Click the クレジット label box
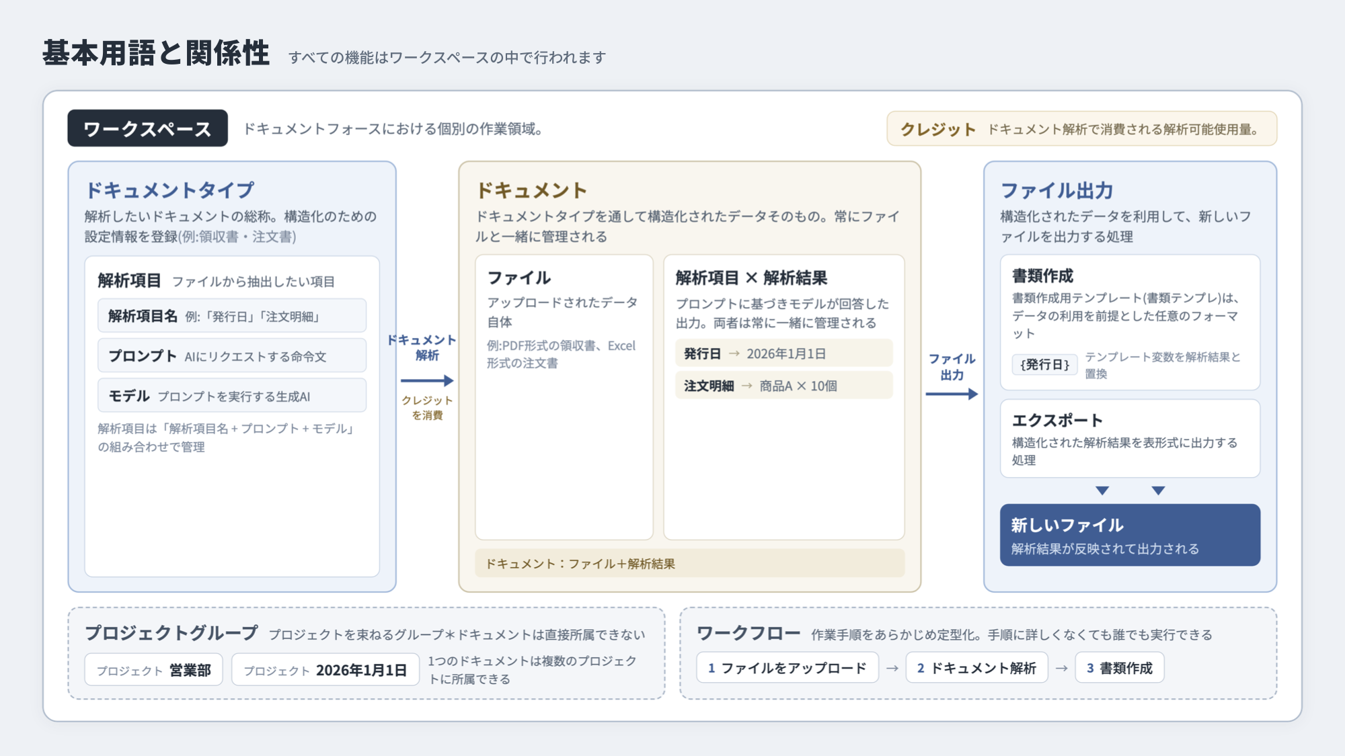This screenshot has height=756, width=1345. click(x=1081, y=128)
